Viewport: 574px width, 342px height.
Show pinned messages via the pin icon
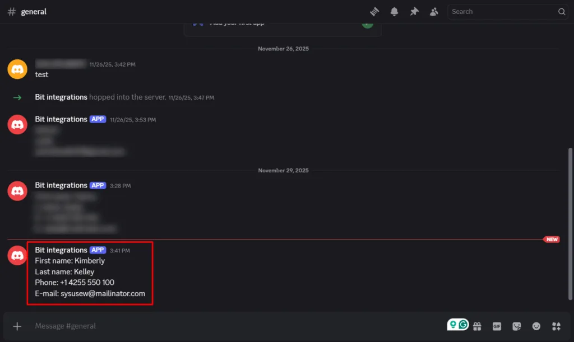tap(414, 11)
